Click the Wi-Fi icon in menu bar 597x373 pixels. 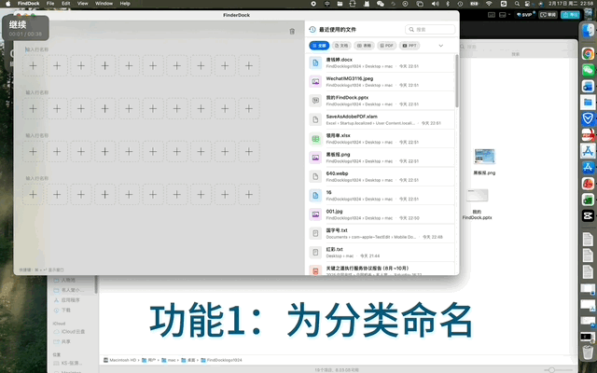[489, 4]
